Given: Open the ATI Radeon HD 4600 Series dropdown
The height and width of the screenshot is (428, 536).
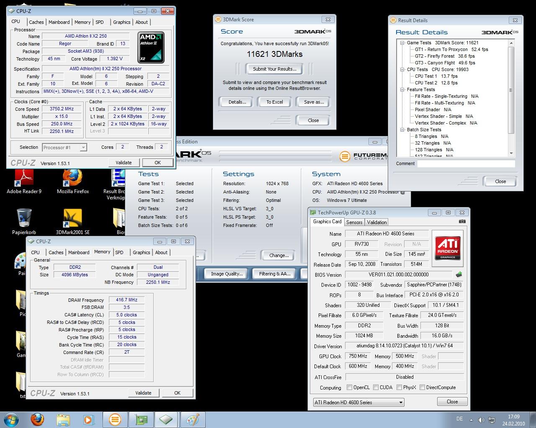Looking at the screenshot, I should (359, 402).
